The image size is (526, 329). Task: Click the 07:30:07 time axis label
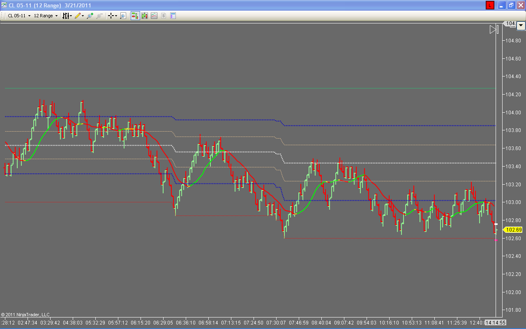[275, 323]
